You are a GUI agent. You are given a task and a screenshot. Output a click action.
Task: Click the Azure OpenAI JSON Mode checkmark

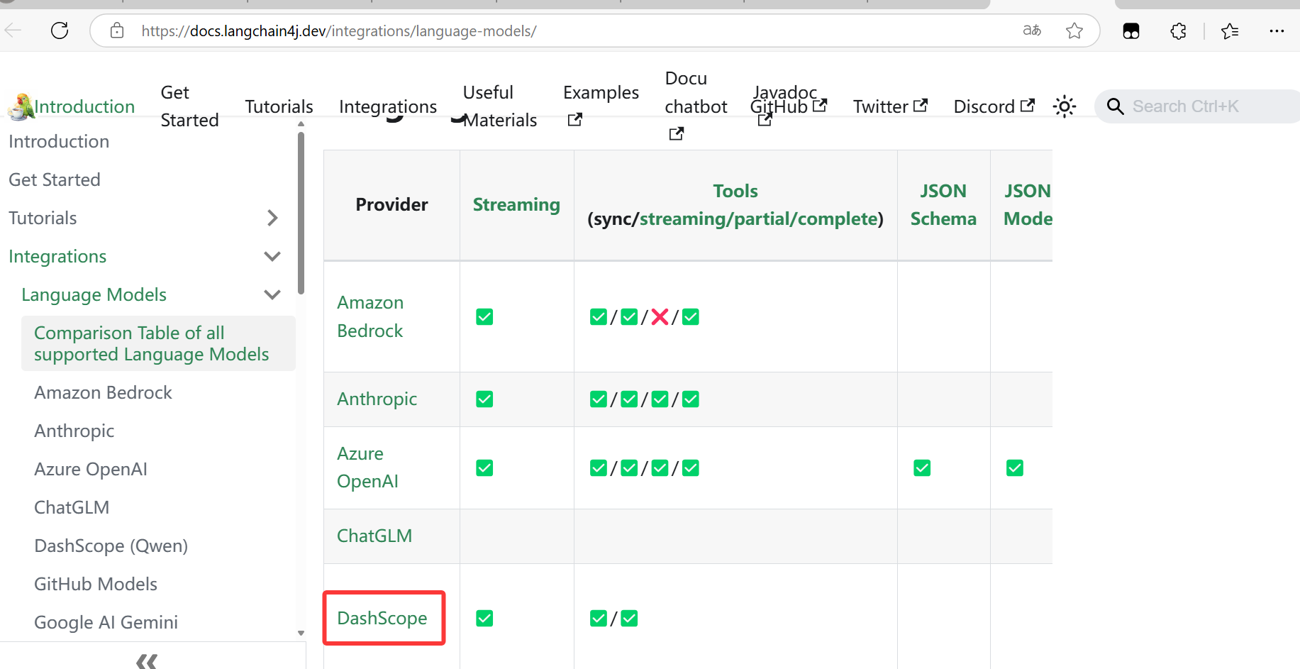(1015, 468)
